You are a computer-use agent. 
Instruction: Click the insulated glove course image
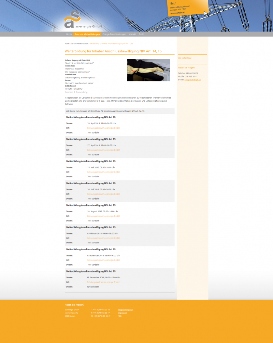(148, 70)
